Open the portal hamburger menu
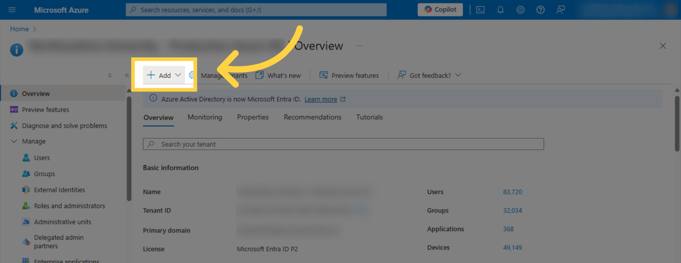Image resolution: width=681 pixels, height=263 pixels. 12,10
